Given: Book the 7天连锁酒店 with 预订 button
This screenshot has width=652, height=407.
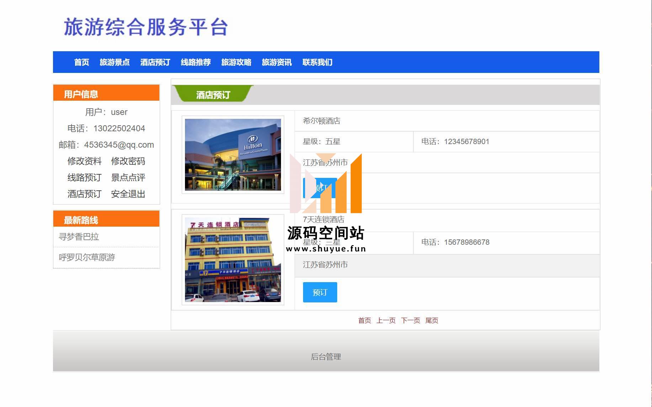Looking at the screenshot, I should pos(320,292).
